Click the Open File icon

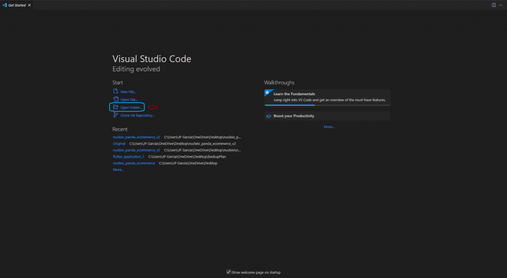click(115, 99)
